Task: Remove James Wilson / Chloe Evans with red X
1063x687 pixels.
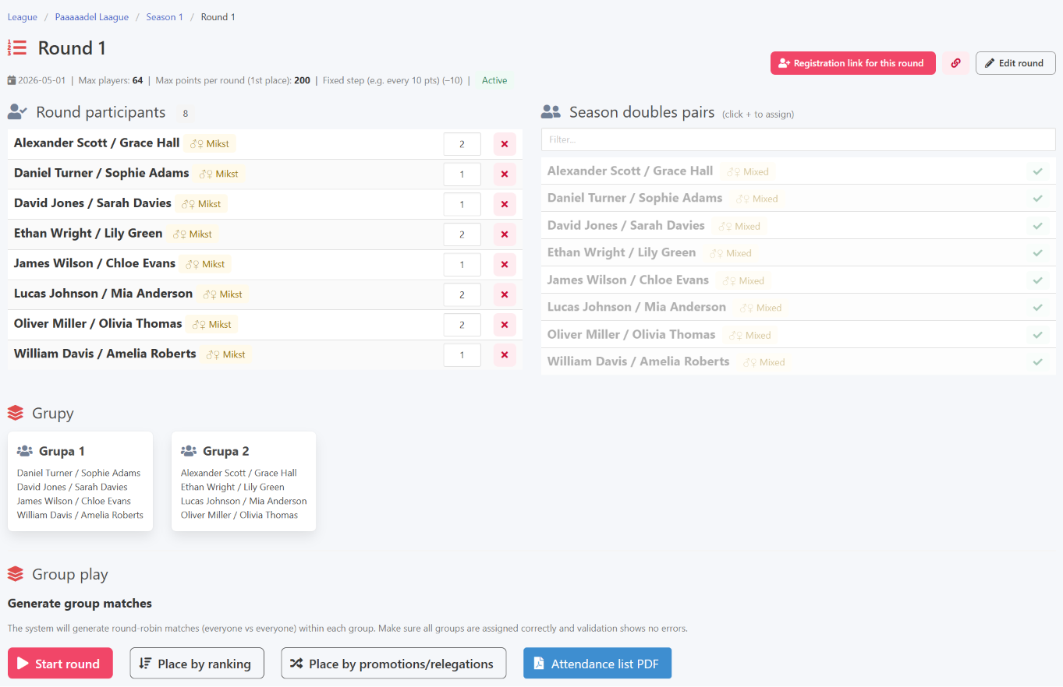Action: 505,265
